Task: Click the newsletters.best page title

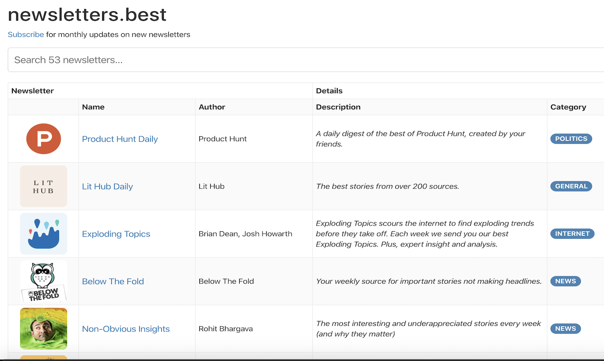Action: 87,15
